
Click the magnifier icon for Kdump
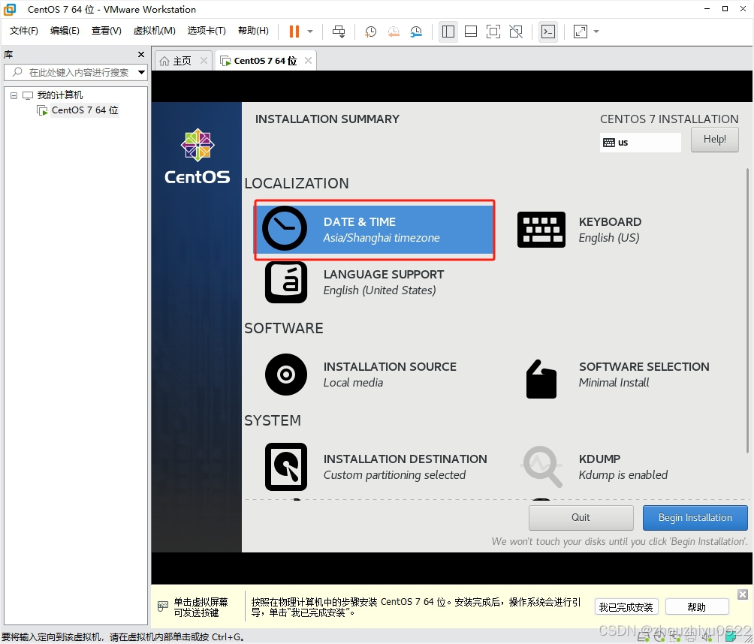542,466
